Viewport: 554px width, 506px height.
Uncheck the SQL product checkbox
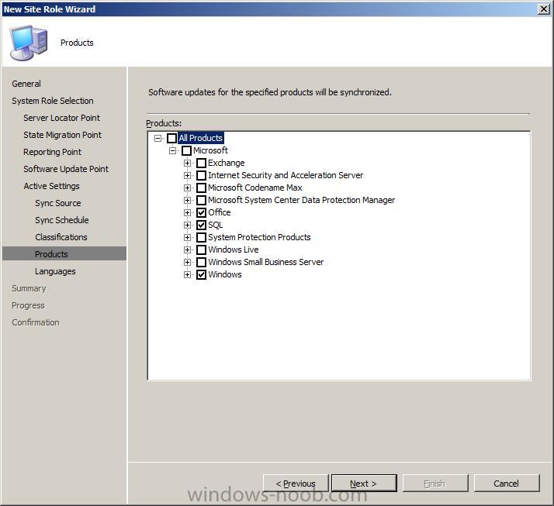click(202, 225)
